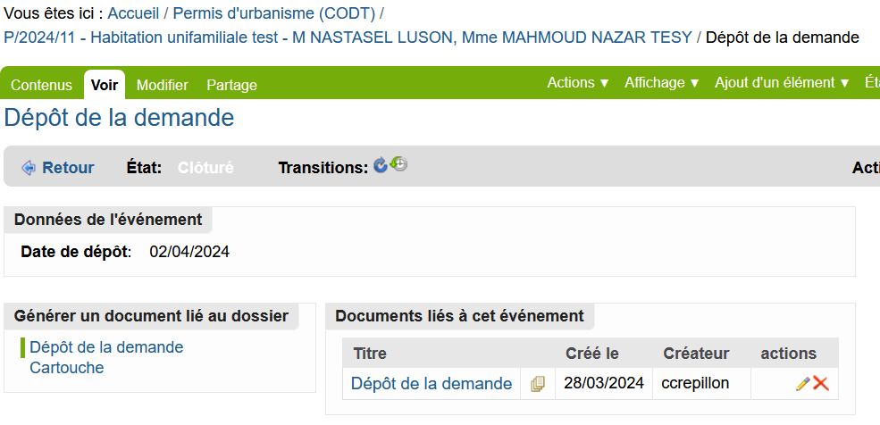Click the green clock transition icon

click(398, 163)
